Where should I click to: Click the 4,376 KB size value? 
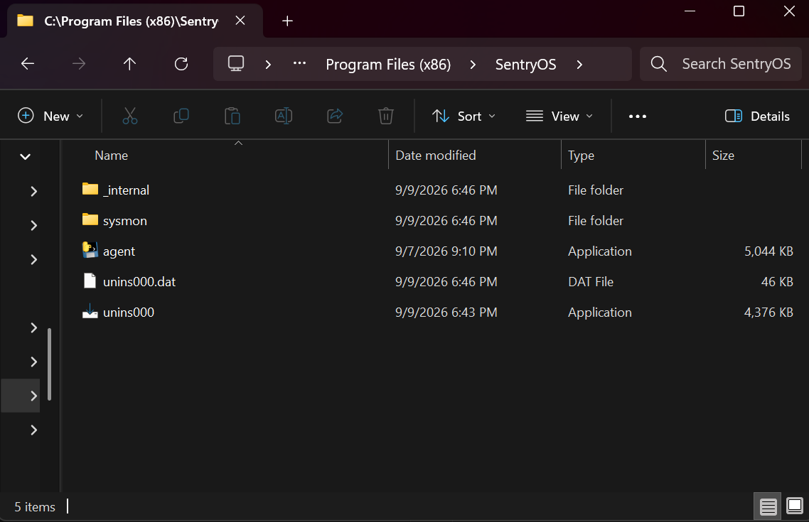(x=768, y=312)
